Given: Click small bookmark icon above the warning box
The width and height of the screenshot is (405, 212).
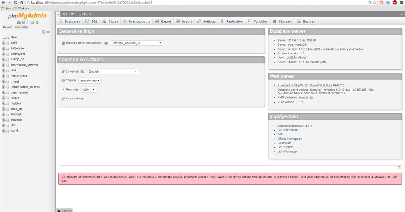Looking at the screenshot, I should pos(399,167).
